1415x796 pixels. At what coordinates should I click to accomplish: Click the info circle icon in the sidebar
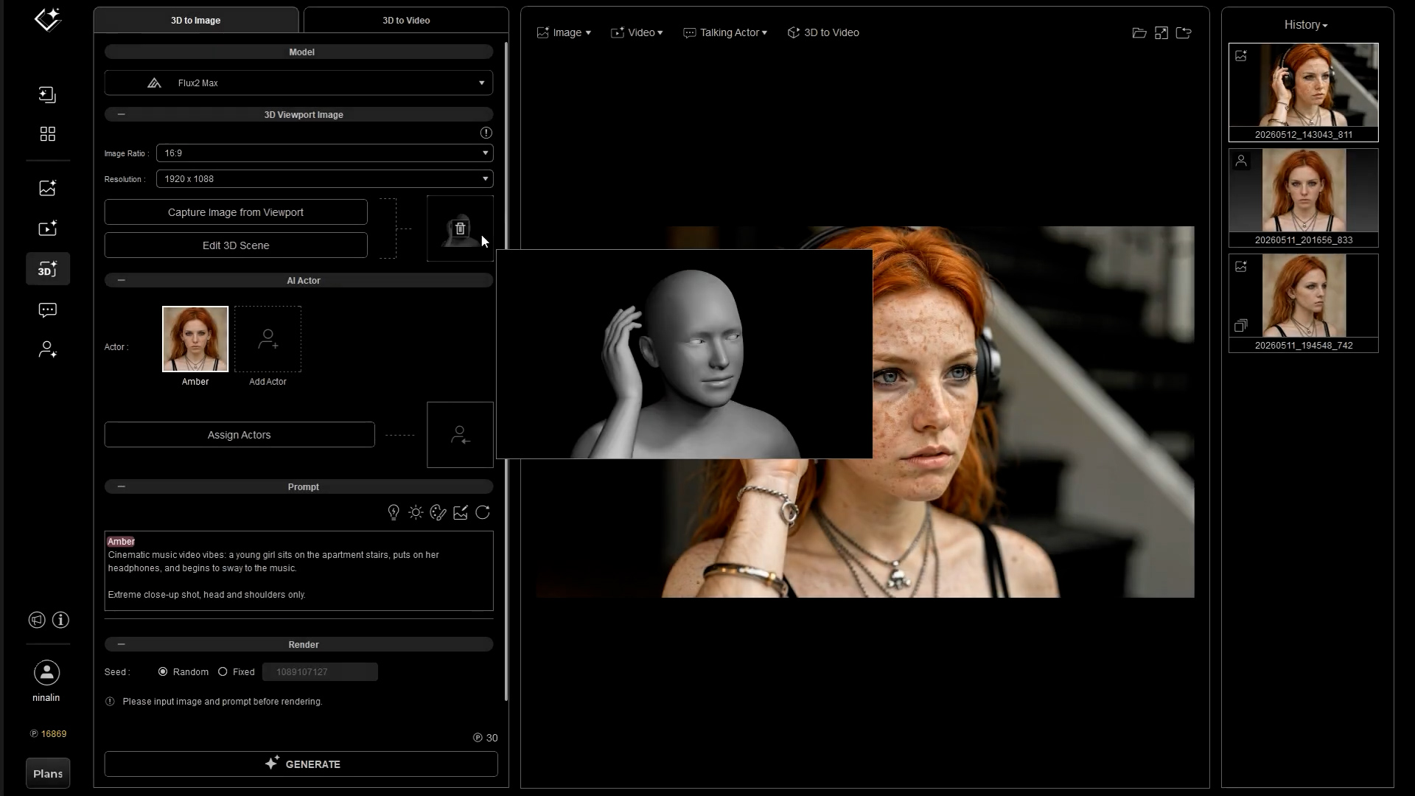pyautogui.click(x=61, y=620)
